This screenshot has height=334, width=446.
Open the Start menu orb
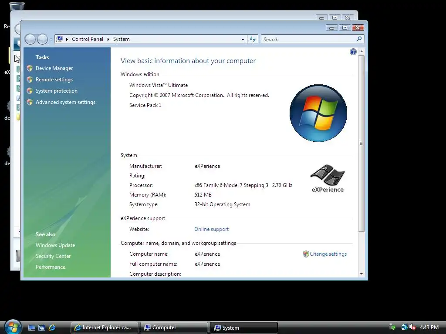[13, 327]
